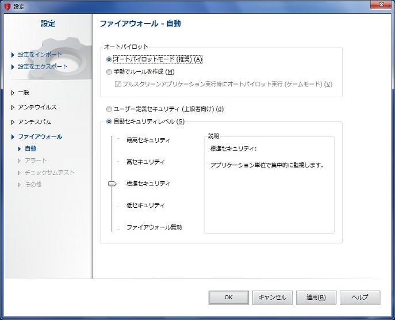Viewport: 395px width, 320px height.
Task: Select the チェックサムテスト sub-item
Action: point(49,173)
